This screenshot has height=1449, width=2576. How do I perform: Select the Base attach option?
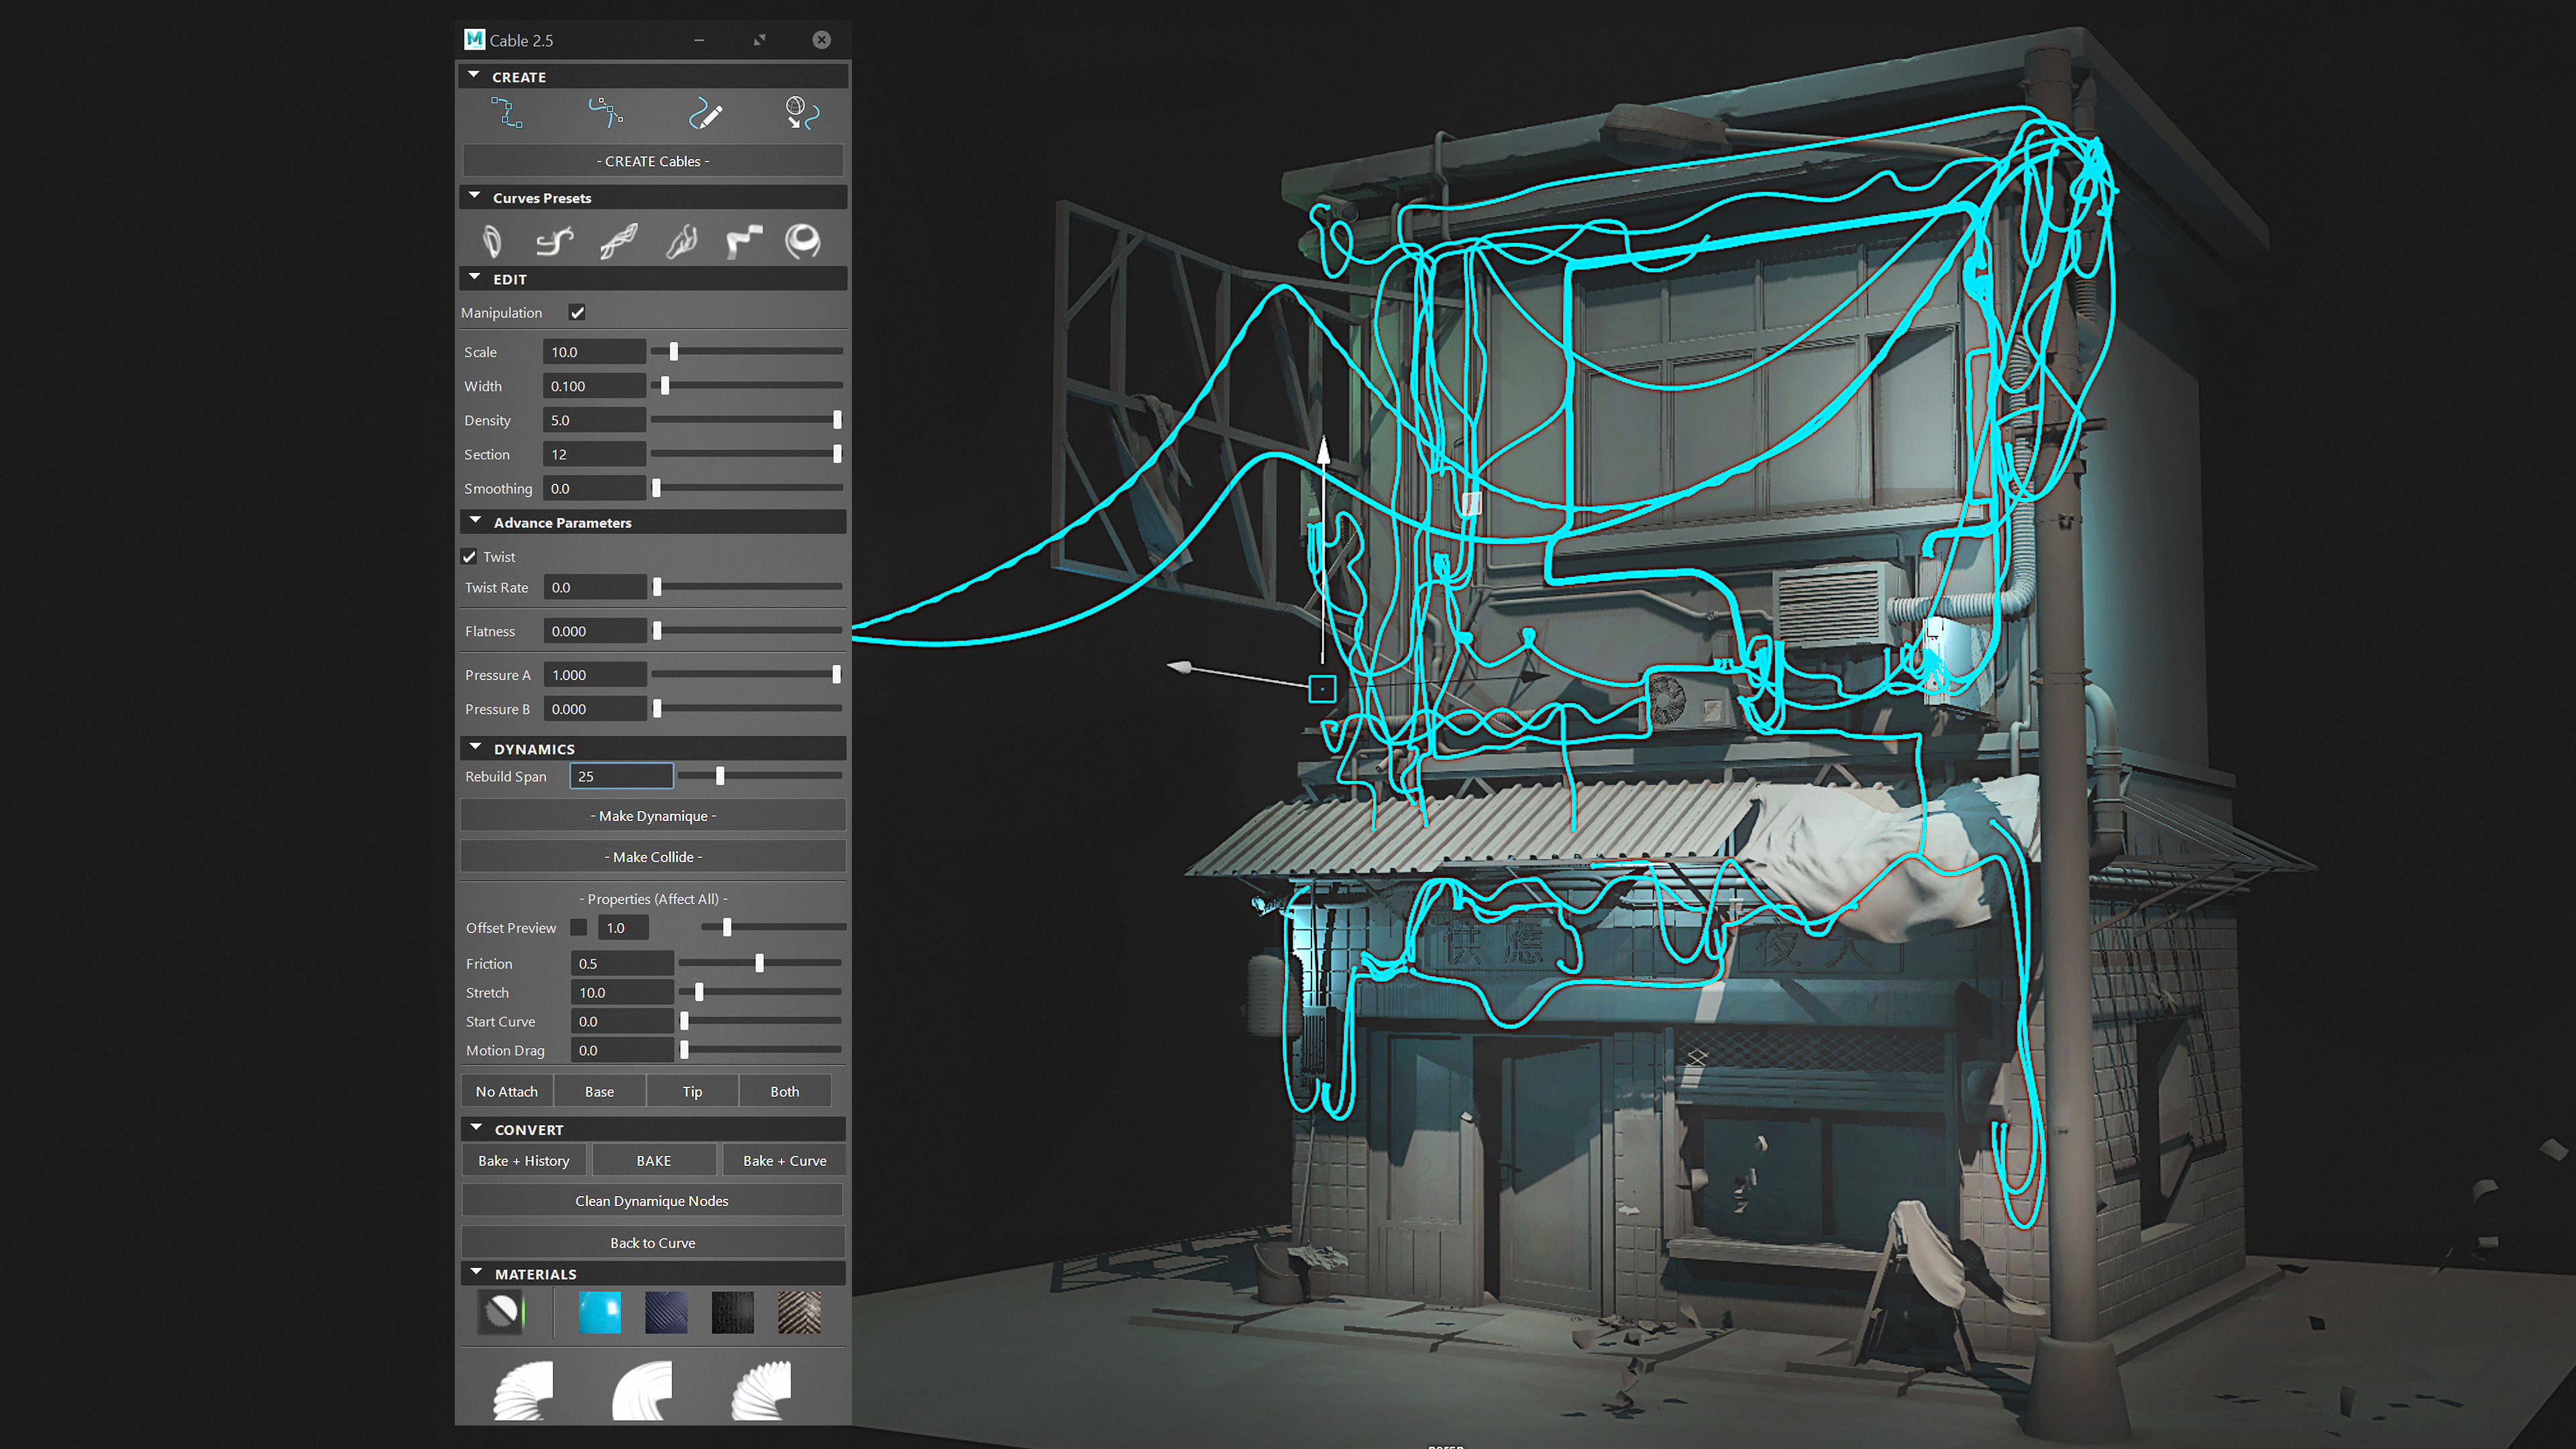pyautogui.click(x=599, y=1091)
